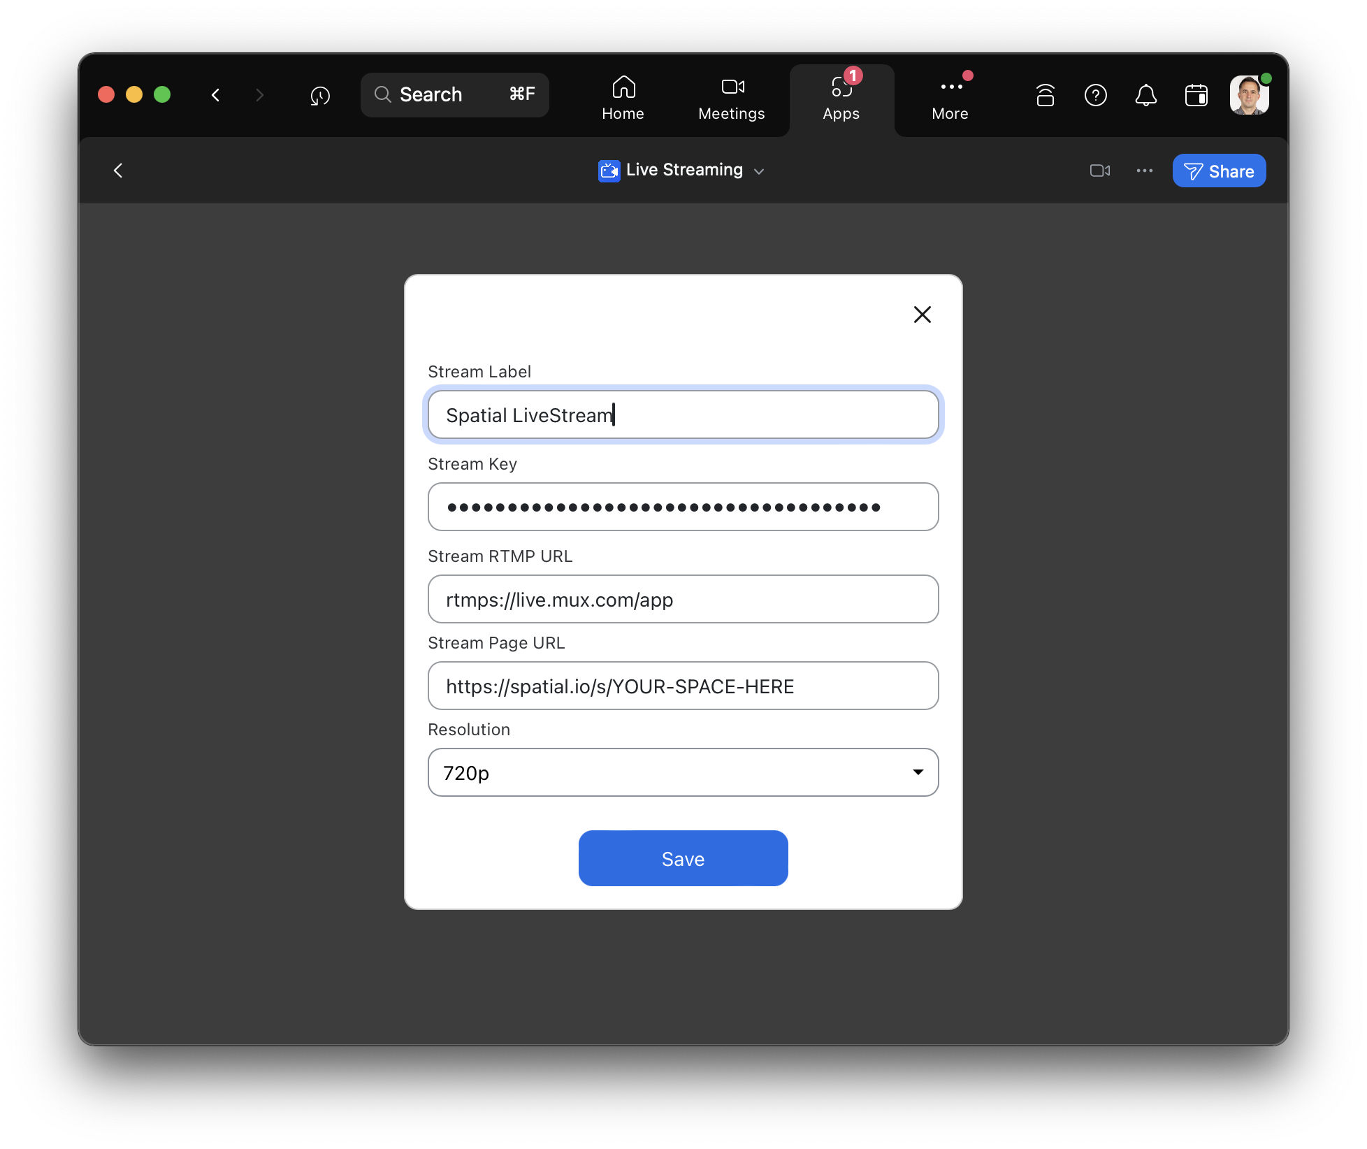The width and height of the screenshot is (1367, 1149).
Task: Open the notifications bell
Action: (1145, 95)
